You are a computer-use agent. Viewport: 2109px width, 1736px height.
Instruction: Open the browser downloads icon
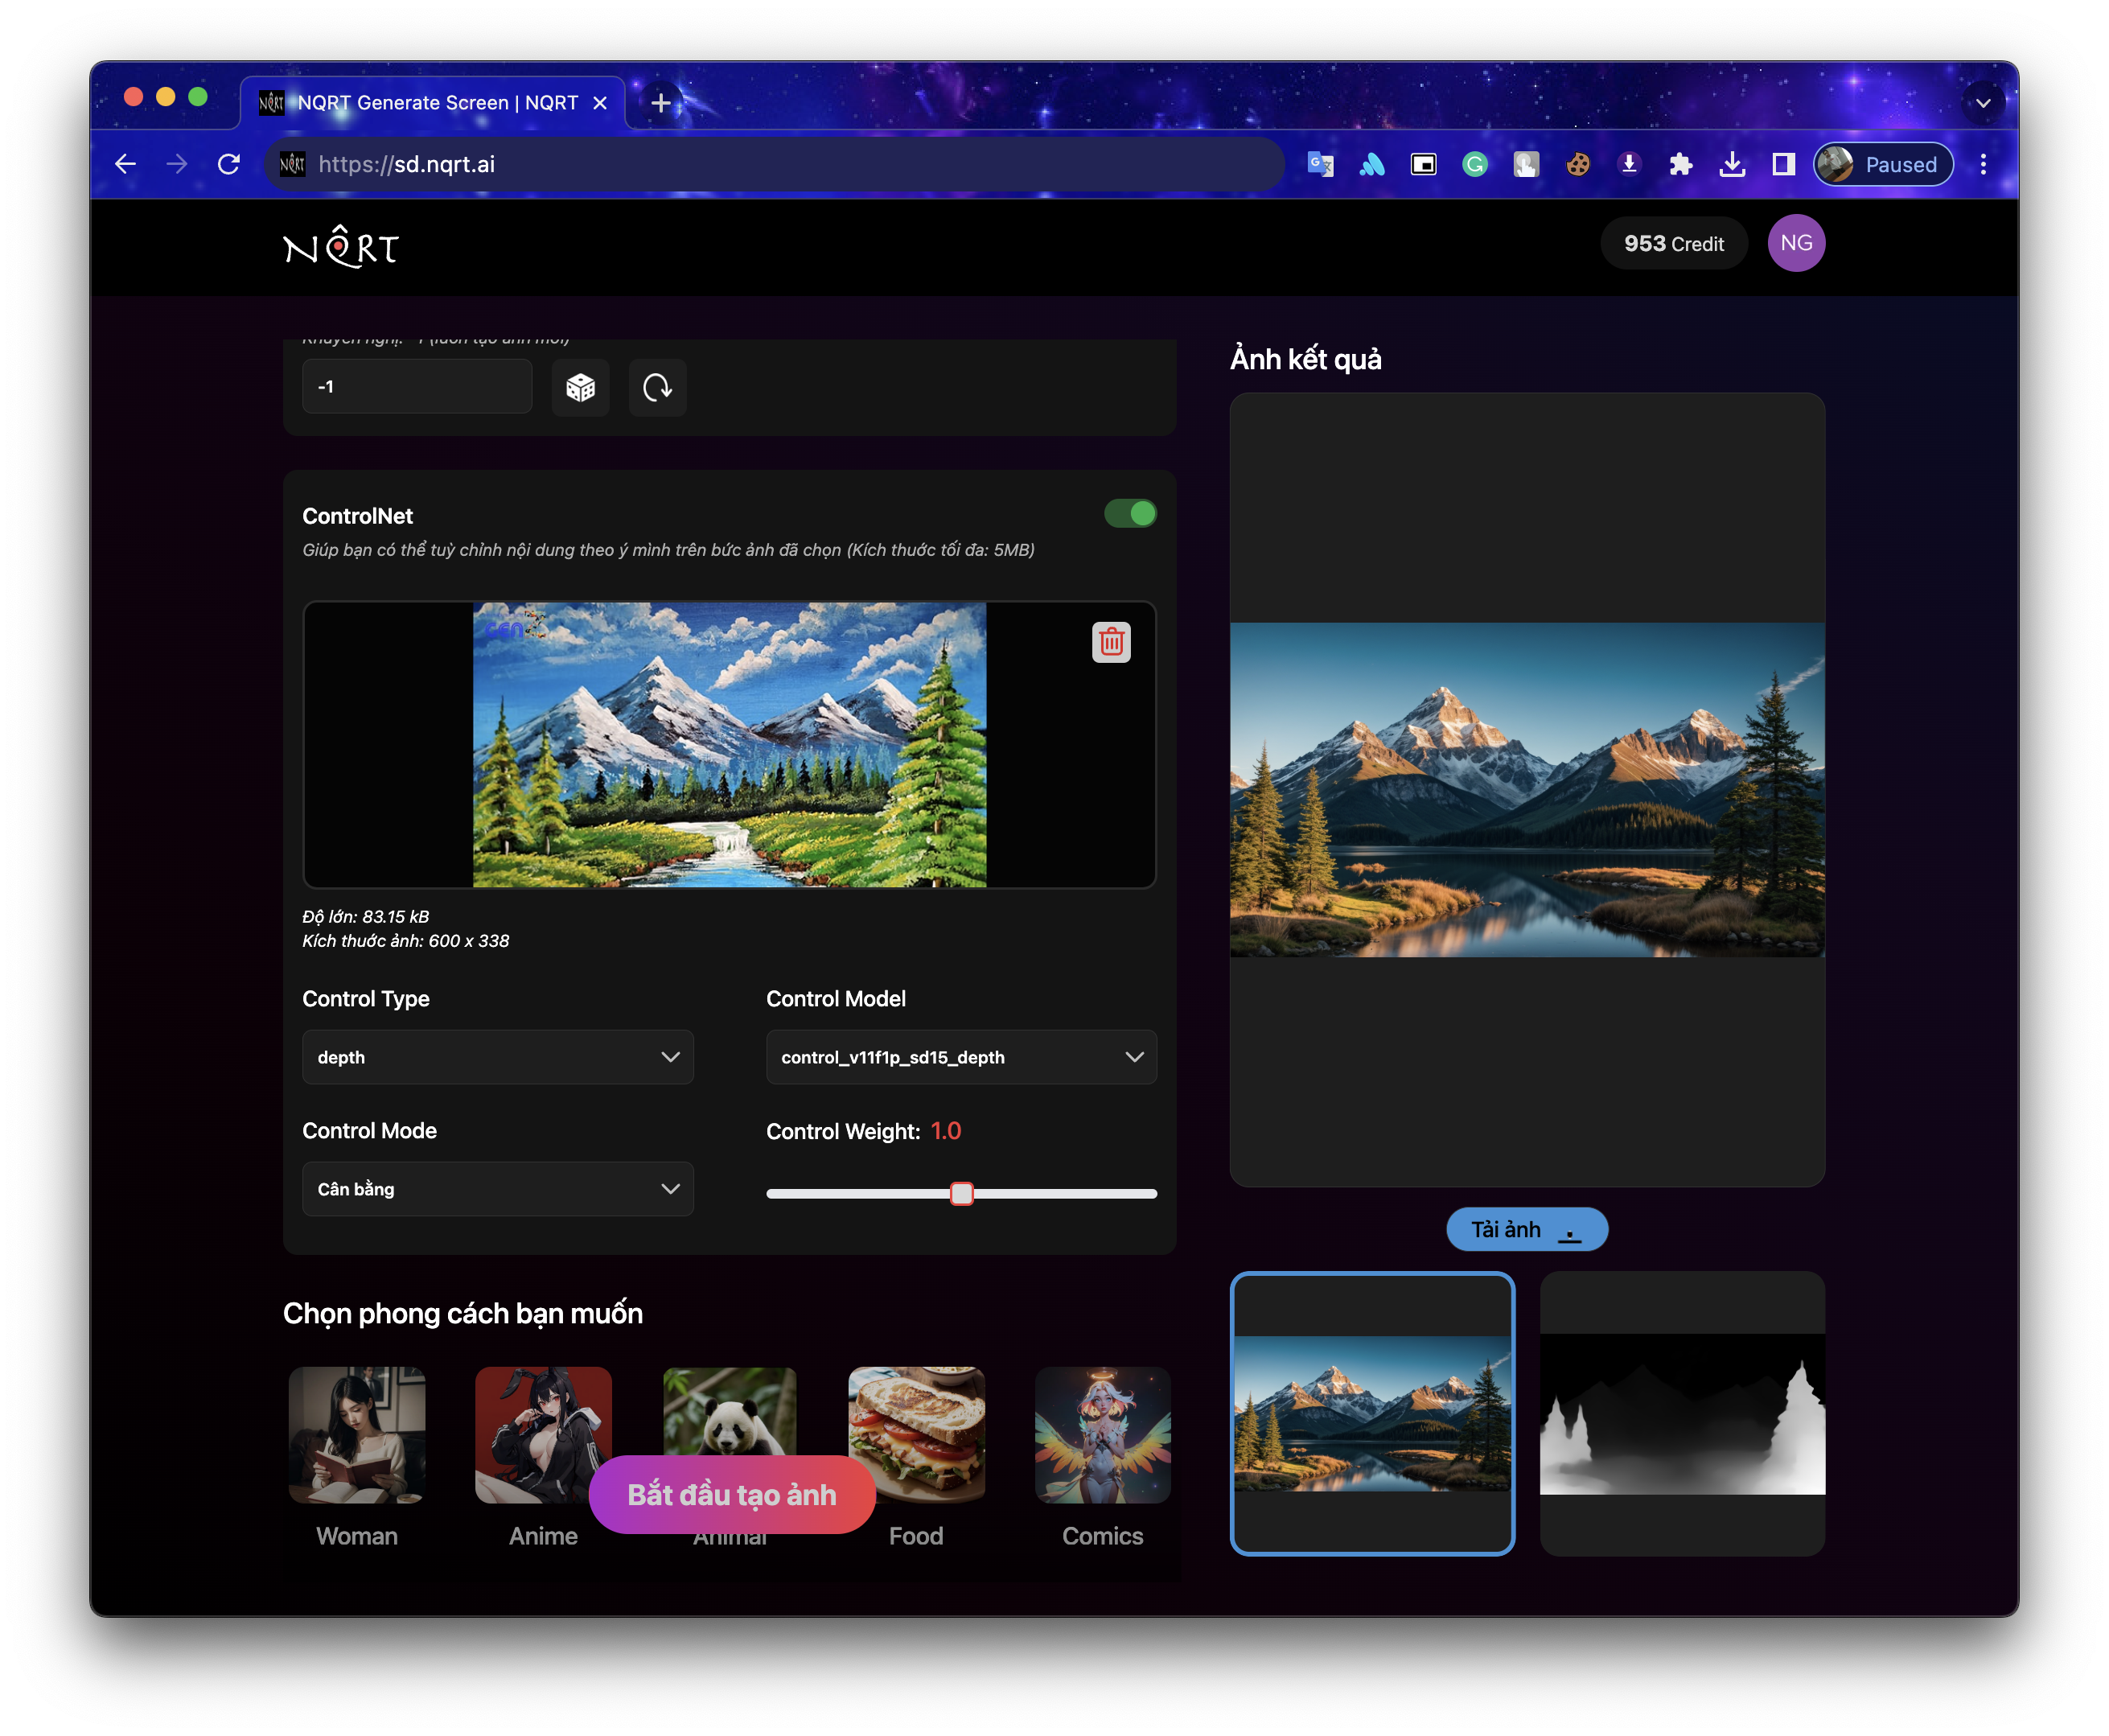[1732, 164]
